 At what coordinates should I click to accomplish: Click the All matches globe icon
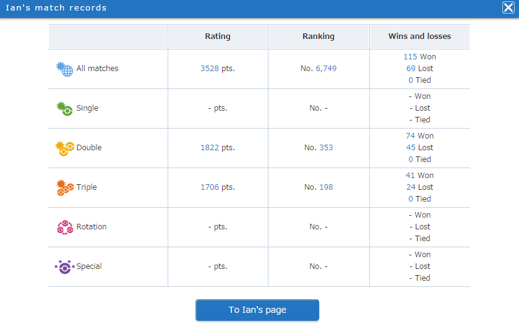click(x=64, y=69)
